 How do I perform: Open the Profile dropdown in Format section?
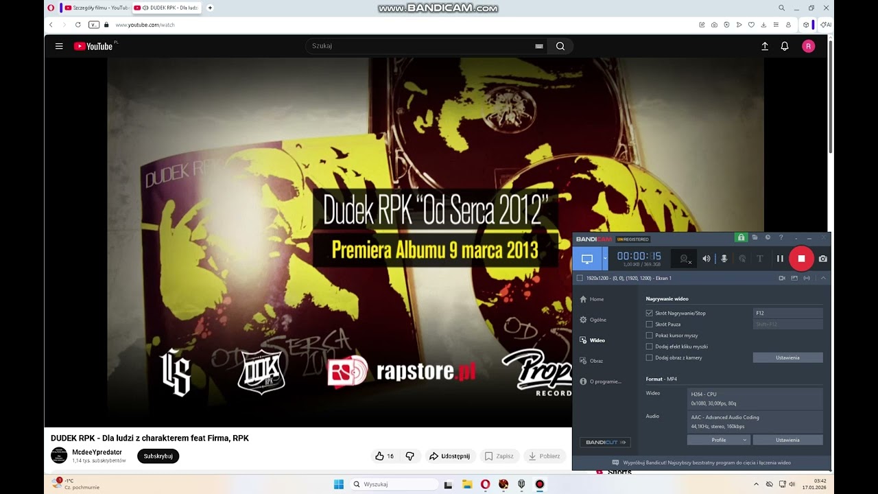click(718, 440)
